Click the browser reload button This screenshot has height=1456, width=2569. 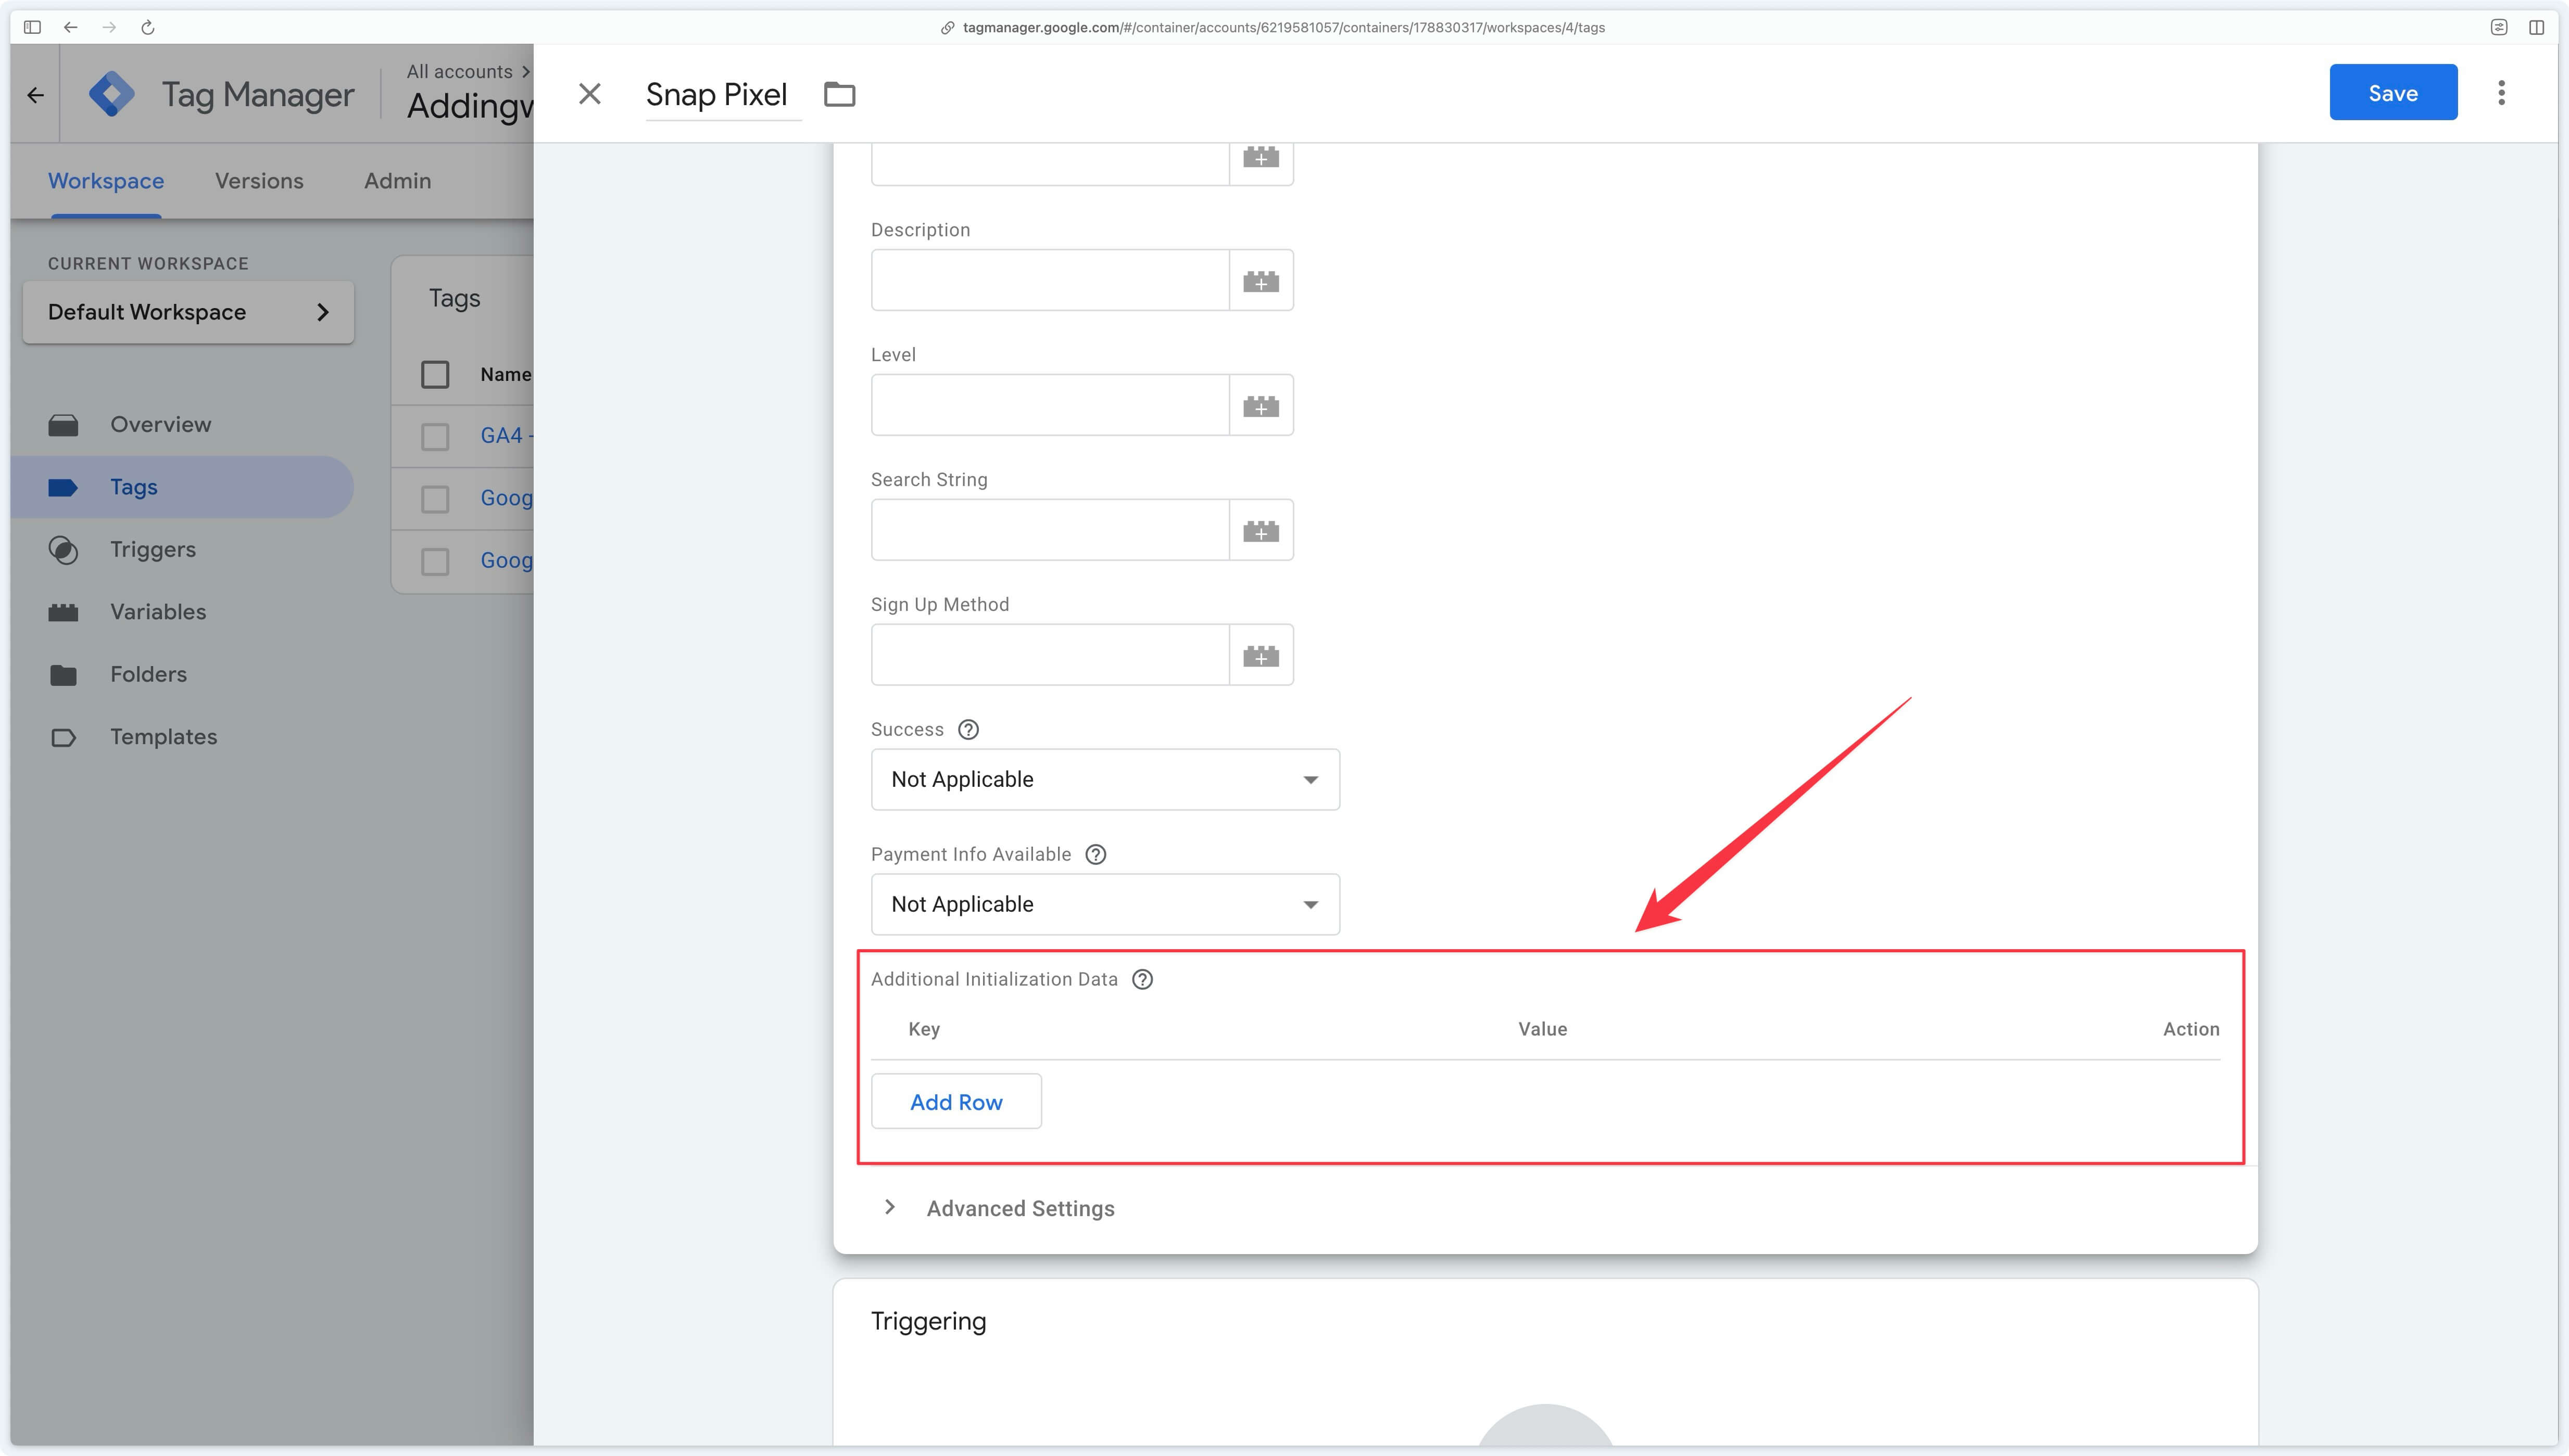[147, 27]
